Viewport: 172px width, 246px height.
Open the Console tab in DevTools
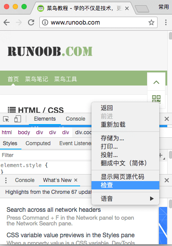click(76, 119)
